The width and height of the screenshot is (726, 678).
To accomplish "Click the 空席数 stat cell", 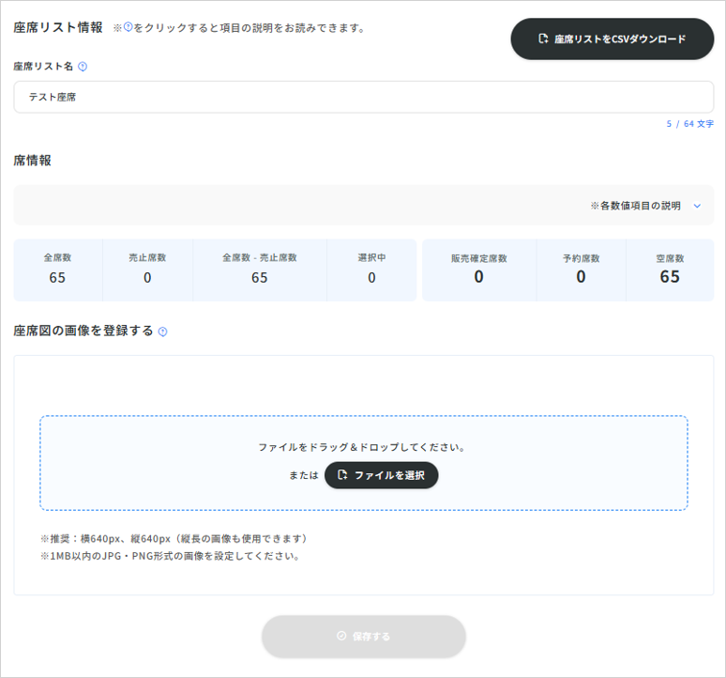I will (x=670, y=270).
